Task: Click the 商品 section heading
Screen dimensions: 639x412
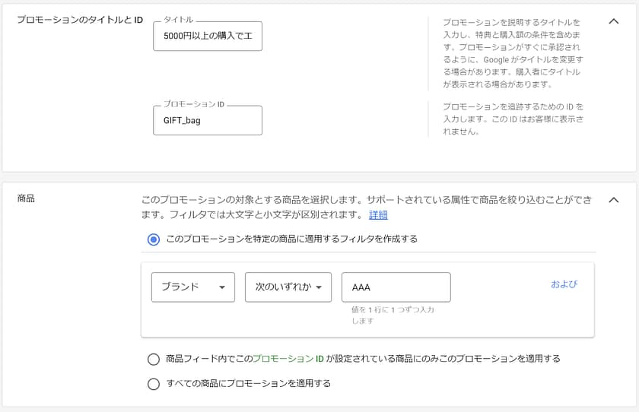Action: [x=27, y=199]
